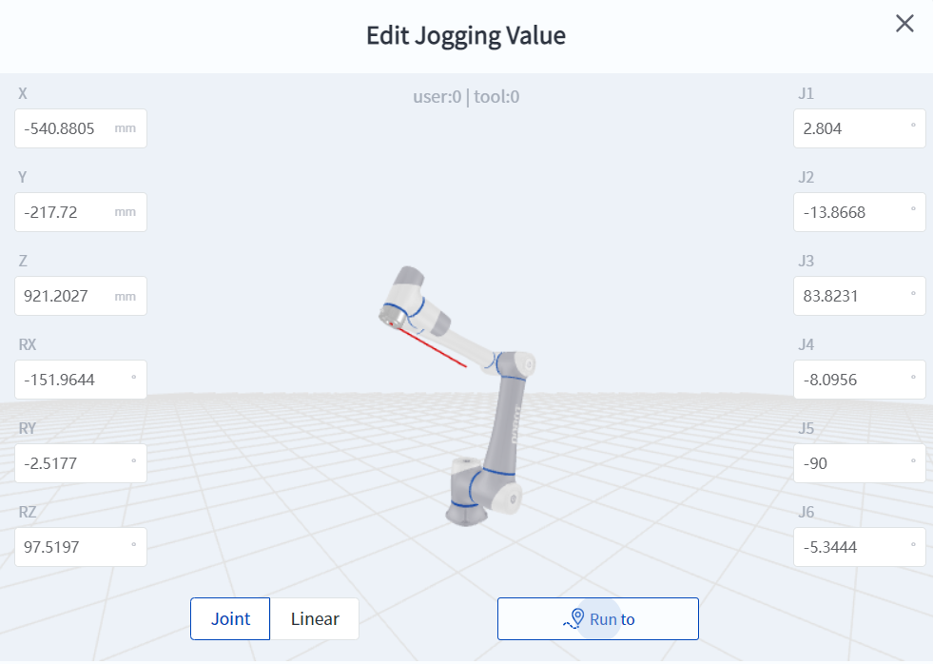Change the J5 joint value
Image resolution: width=933 pixels, height=664 pixels.
coord(851,463)
